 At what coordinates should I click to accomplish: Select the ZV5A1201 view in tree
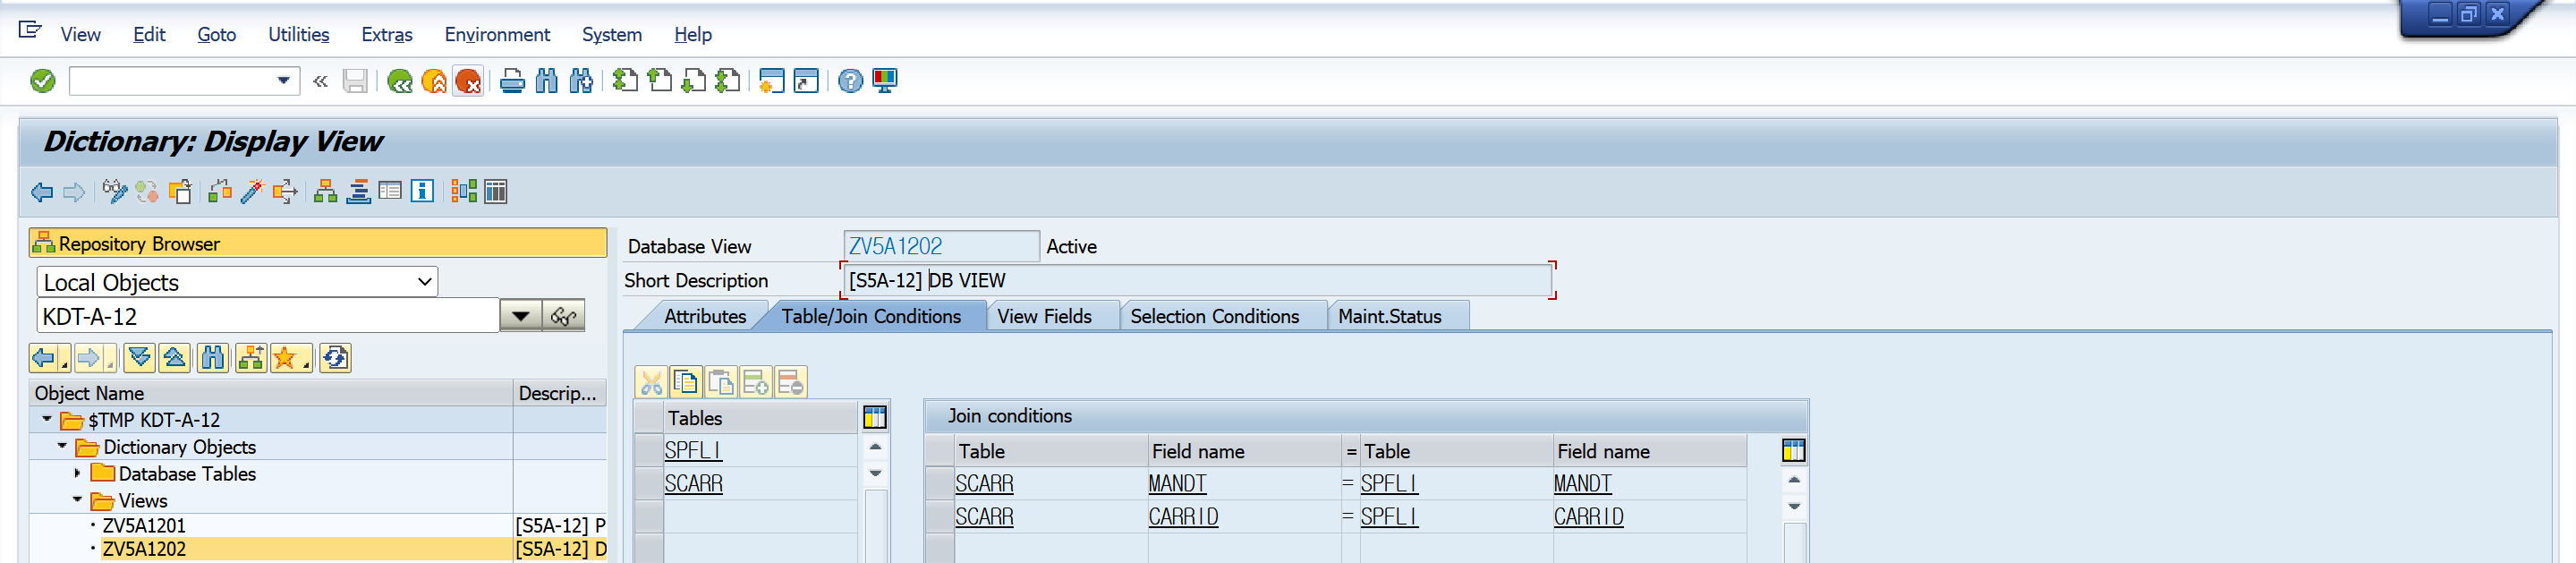[x=144, y=525]
